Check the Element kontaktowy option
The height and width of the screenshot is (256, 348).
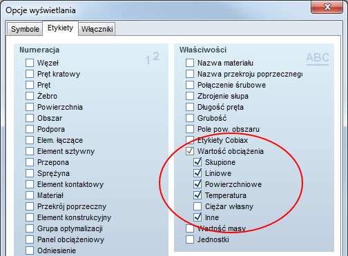(30, 184)
